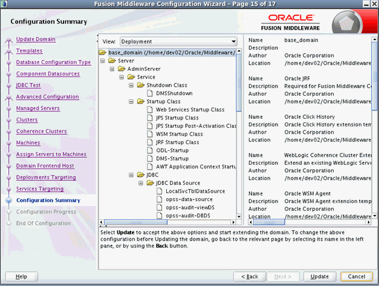Click the Server folder icon

coord(112,61)
